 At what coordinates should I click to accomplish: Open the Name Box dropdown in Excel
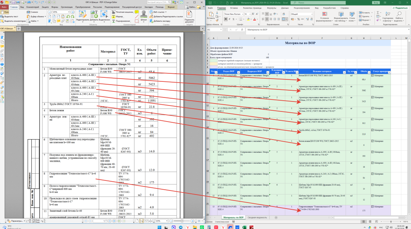[221, 30]
